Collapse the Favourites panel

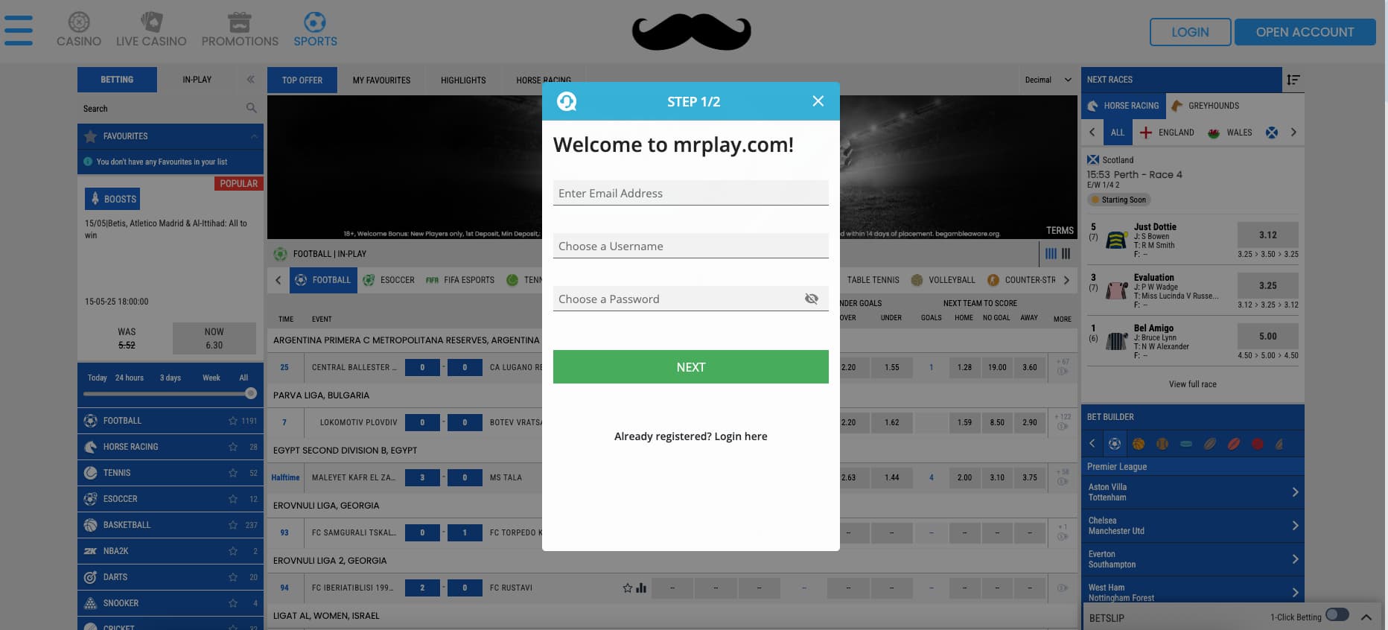point(254,136)
